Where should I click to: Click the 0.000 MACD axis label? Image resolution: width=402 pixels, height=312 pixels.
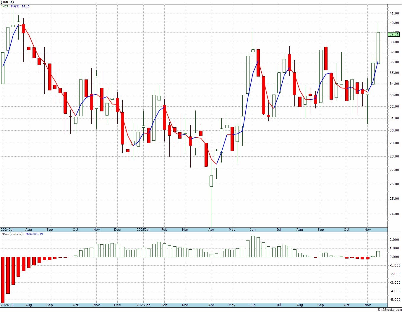395,257
